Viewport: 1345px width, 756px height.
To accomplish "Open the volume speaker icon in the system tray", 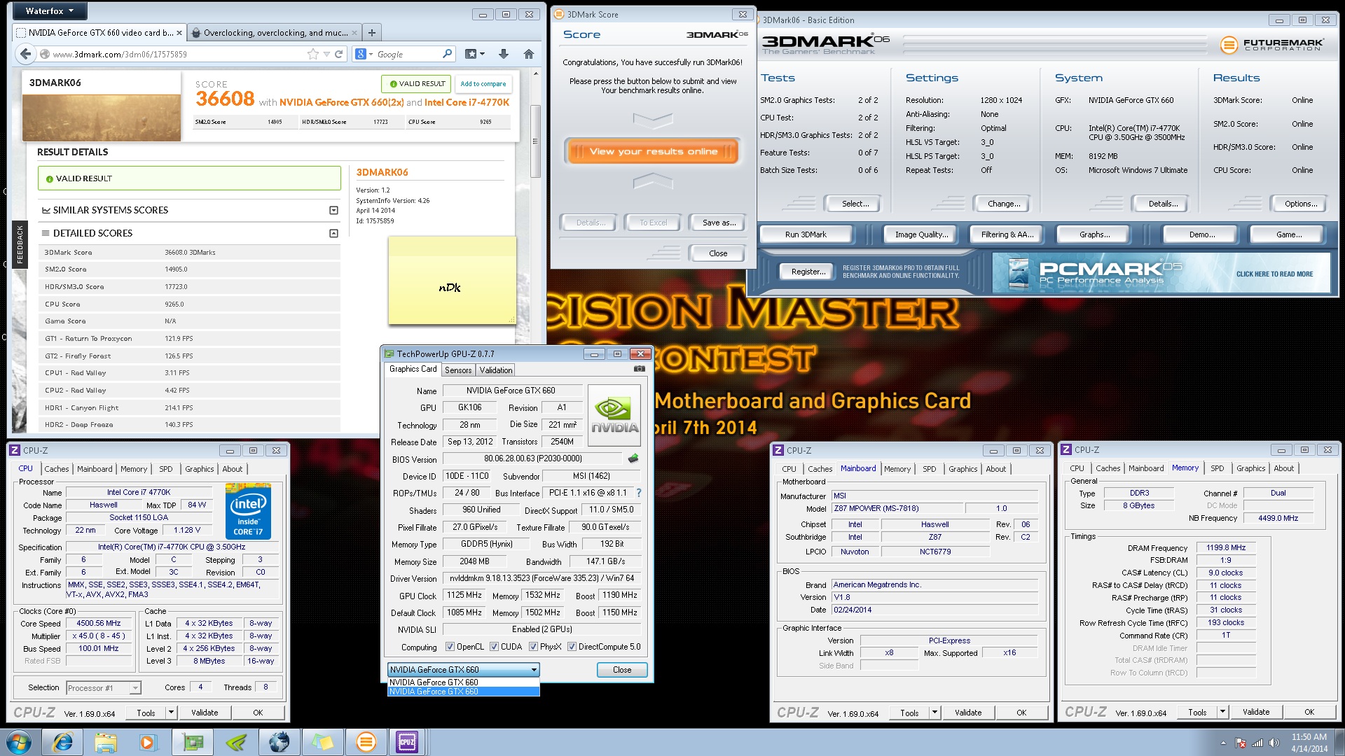I will 1274,743.
